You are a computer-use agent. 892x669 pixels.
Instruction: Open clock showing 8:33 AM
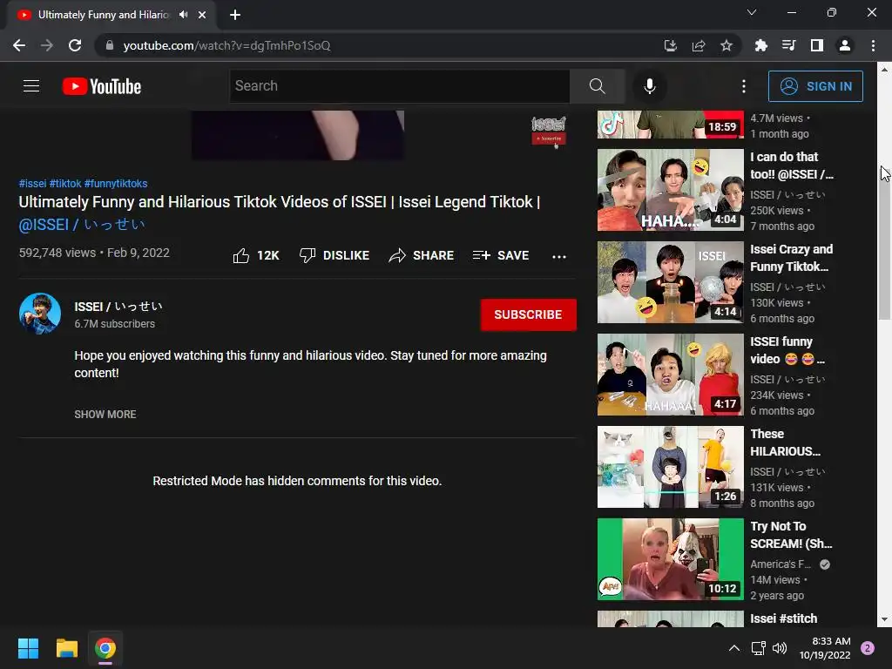(825, 648)
